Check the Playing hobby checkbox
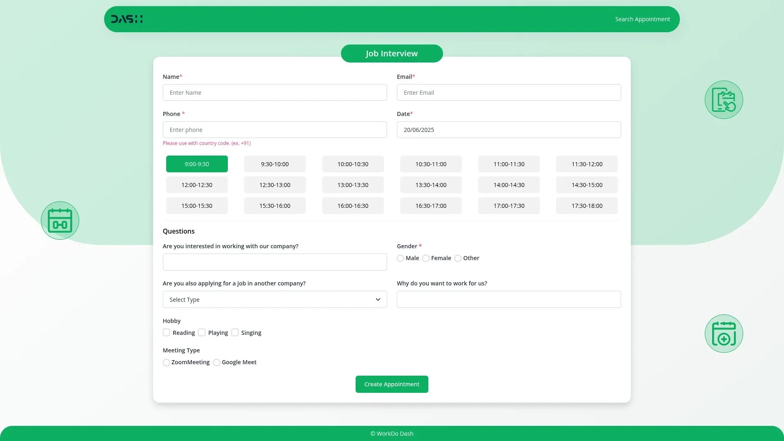Image resolution: width=784 pixels, height=441 pixels. (x=202, y=333)
